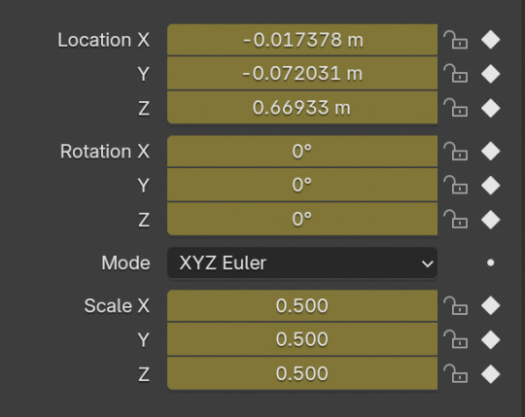
Task: Click the Scale Z keyframe diamond icon
Action: tap(491, 374)
